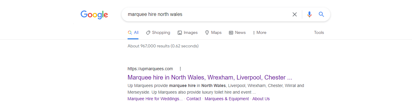Expand the More search filters menu

[259, 32]
